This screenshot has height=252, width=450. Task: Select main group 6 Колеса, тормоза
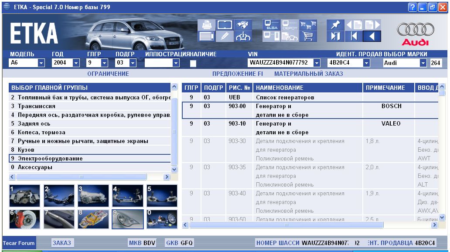[90, 132]
